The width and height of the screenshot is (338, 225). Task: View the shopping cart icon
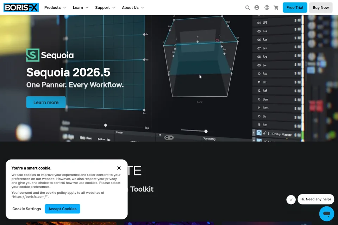coord(276,8)
